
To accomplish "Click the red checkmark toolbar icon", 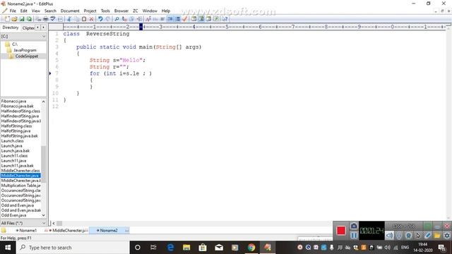I will coord(185,19).
